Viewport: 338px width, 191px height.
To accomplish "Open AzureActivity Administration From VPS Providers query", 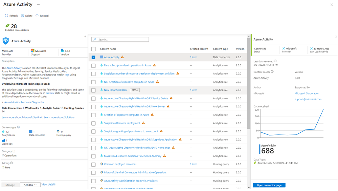I will point(131,181).
